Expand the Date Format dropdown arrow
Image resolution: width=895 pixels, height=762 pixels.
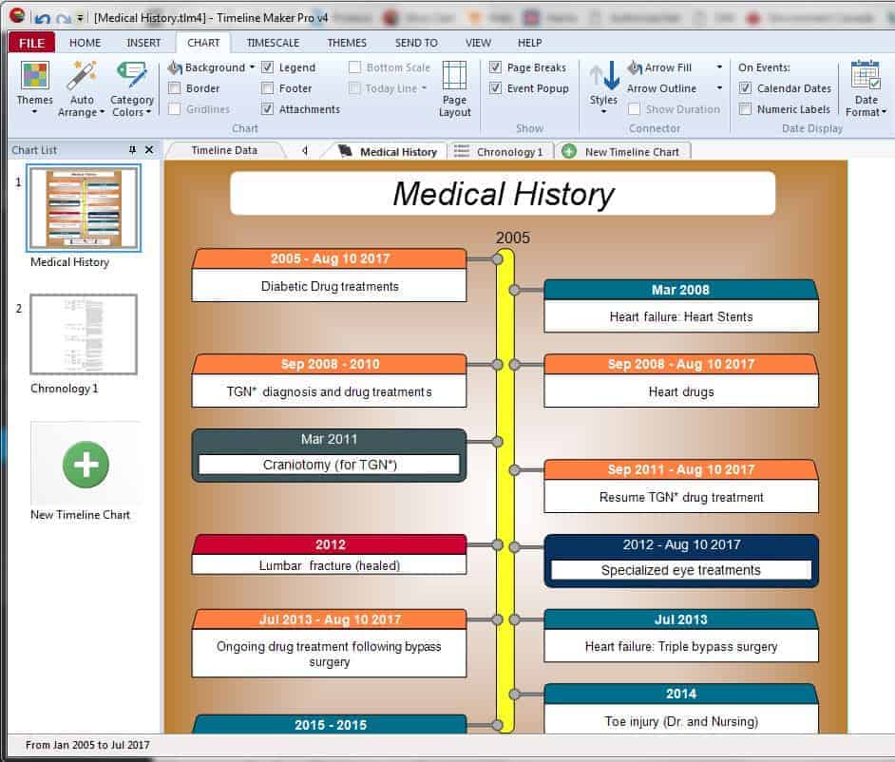(884, 112)
